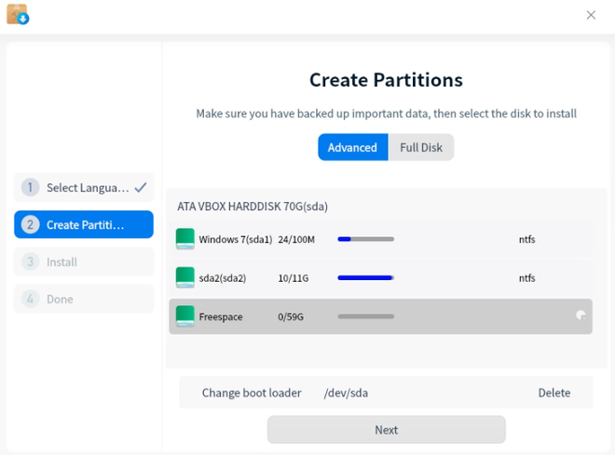Click the Windows 7 (sda1) disk icon
This screenshot has width=615, height=455.
coord(185,239)
